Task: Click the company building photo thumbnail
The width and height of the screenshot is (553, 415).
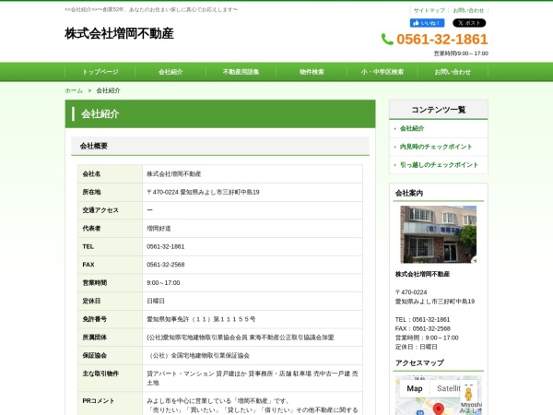Action: click(439, 234)
